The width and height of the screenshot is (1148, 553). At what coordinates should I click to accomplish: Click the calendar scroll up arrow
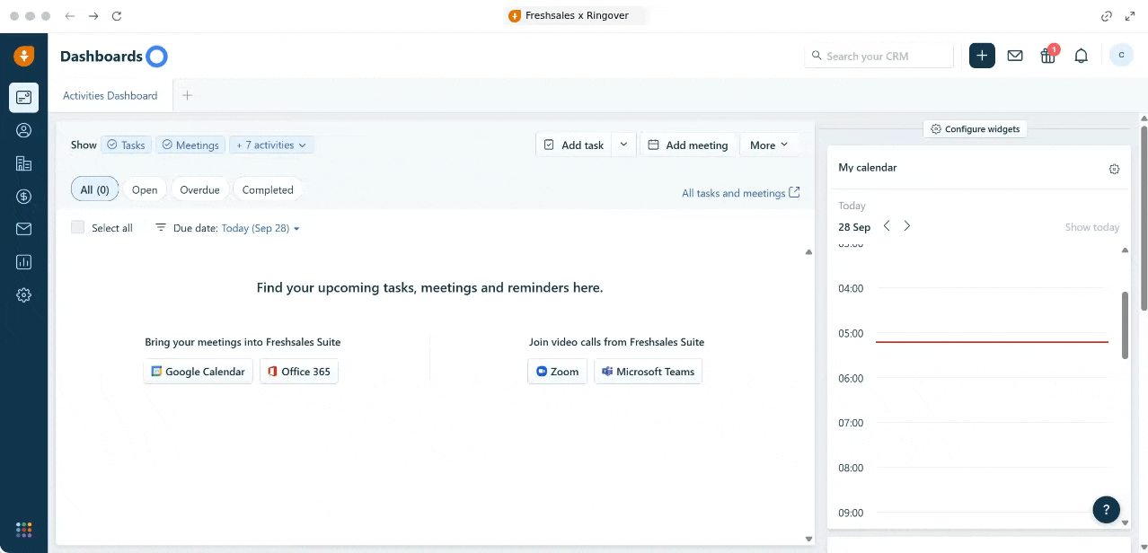pos(1126,250)
